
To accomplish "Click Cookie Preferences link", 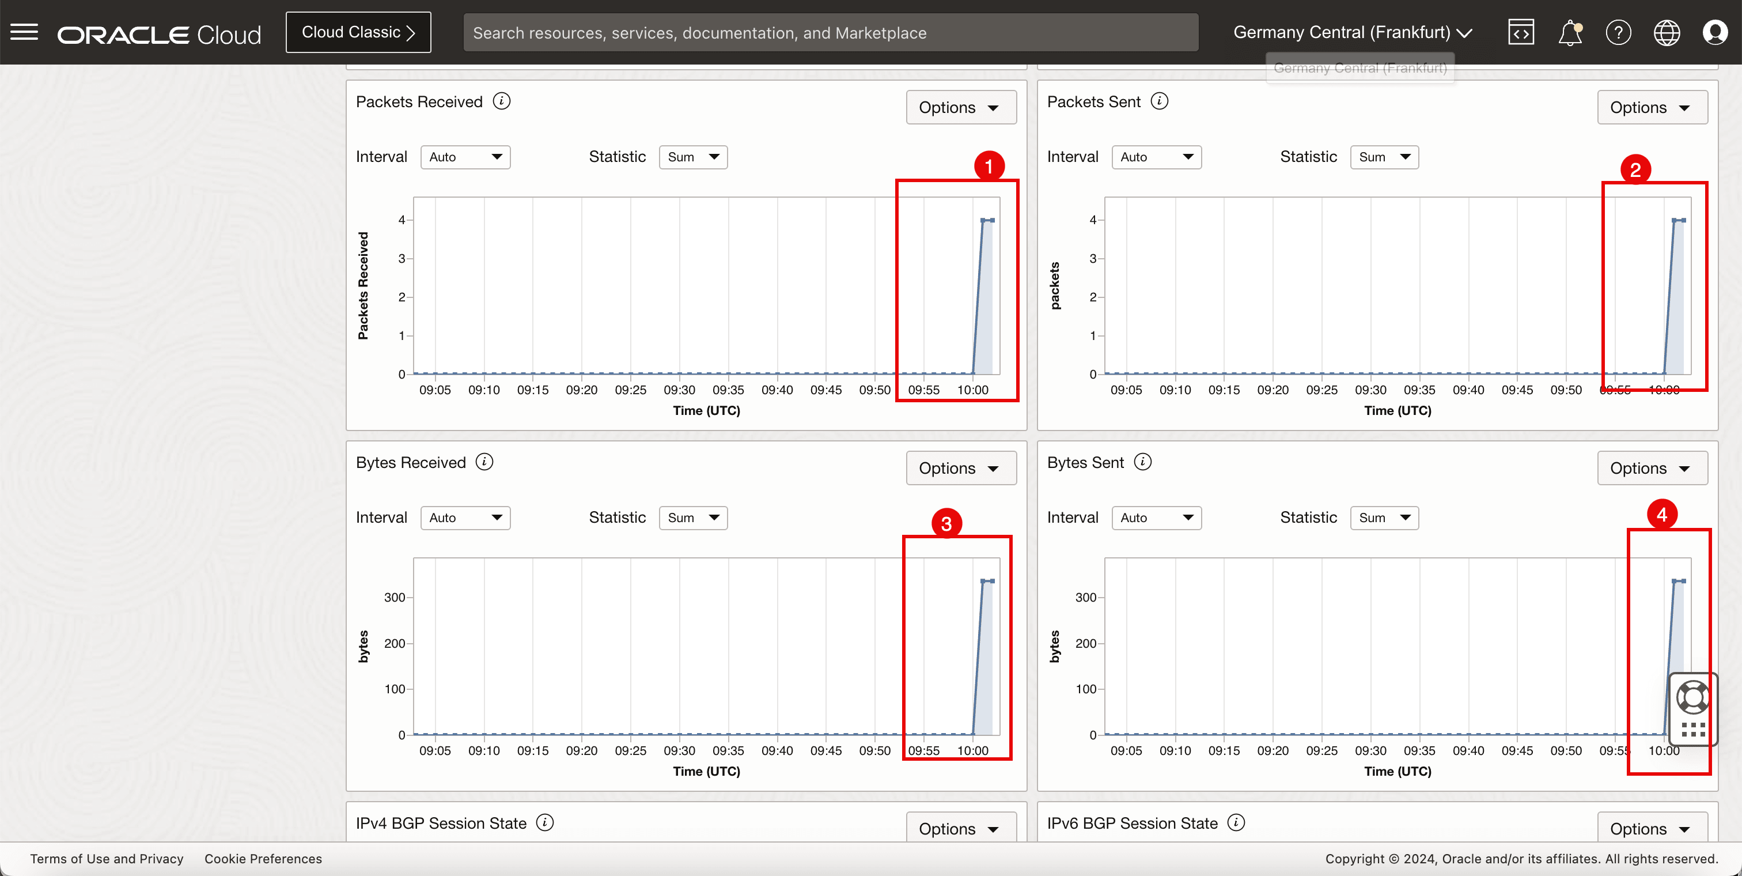I will point(263,858).
